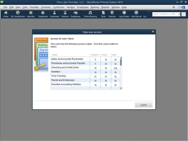
Task: Expand the toolbar overflow chevron
Action: click(148, 11)
